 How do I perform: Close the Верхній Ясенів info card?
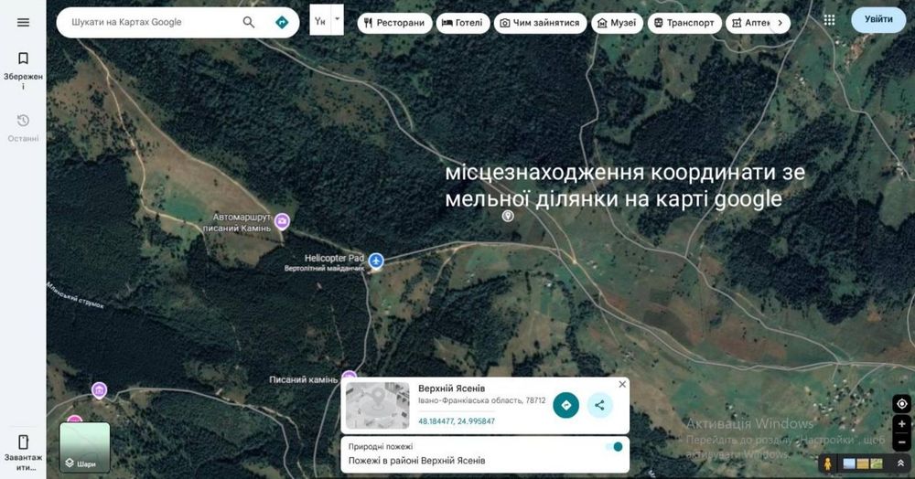[622, 384]
